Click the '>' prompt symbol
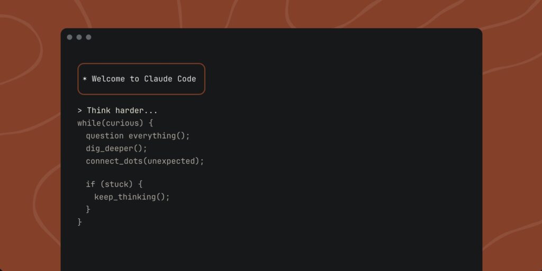This screenshot has width=542, height=271. pyautogui.click(x=80, y=111)
